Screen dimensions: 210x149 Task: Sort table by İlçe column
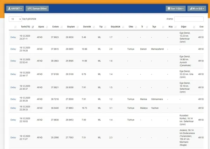[154, 27]
